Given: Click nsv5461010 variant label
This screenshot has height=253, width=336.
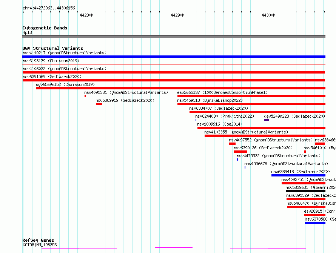Looking at the screenshot, I should click(x=320, y=148).
